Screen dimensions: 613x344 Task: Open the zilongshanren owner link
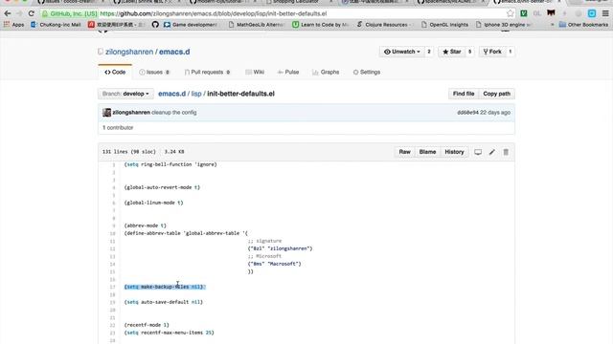pos(129,52)
